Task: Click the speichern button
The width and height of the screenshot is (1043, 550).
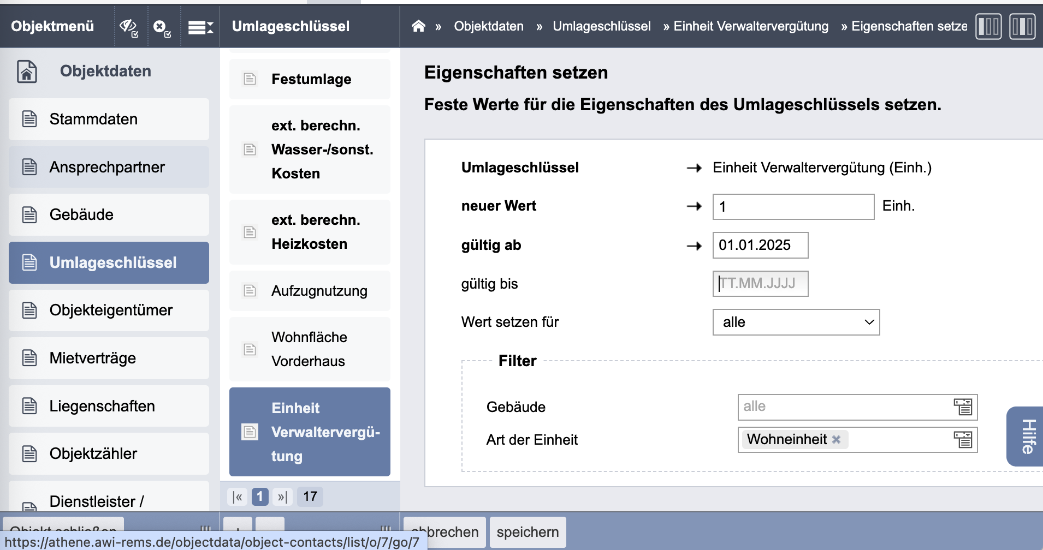Action: coord(528,532)
